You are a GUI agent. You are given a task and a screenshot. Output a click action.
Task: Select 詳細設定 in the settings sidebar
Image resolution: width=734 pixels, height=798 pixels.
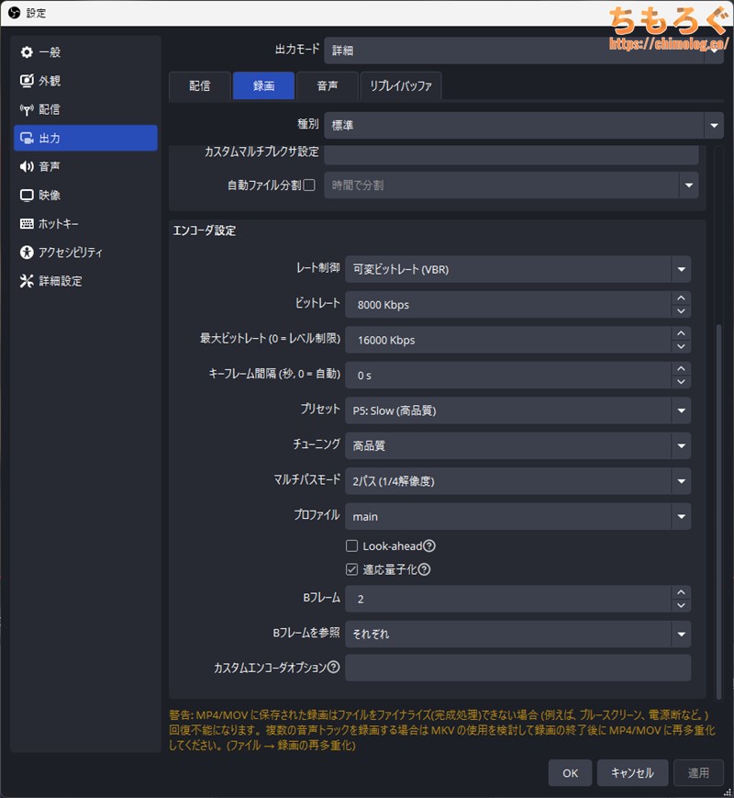point(85,281)
